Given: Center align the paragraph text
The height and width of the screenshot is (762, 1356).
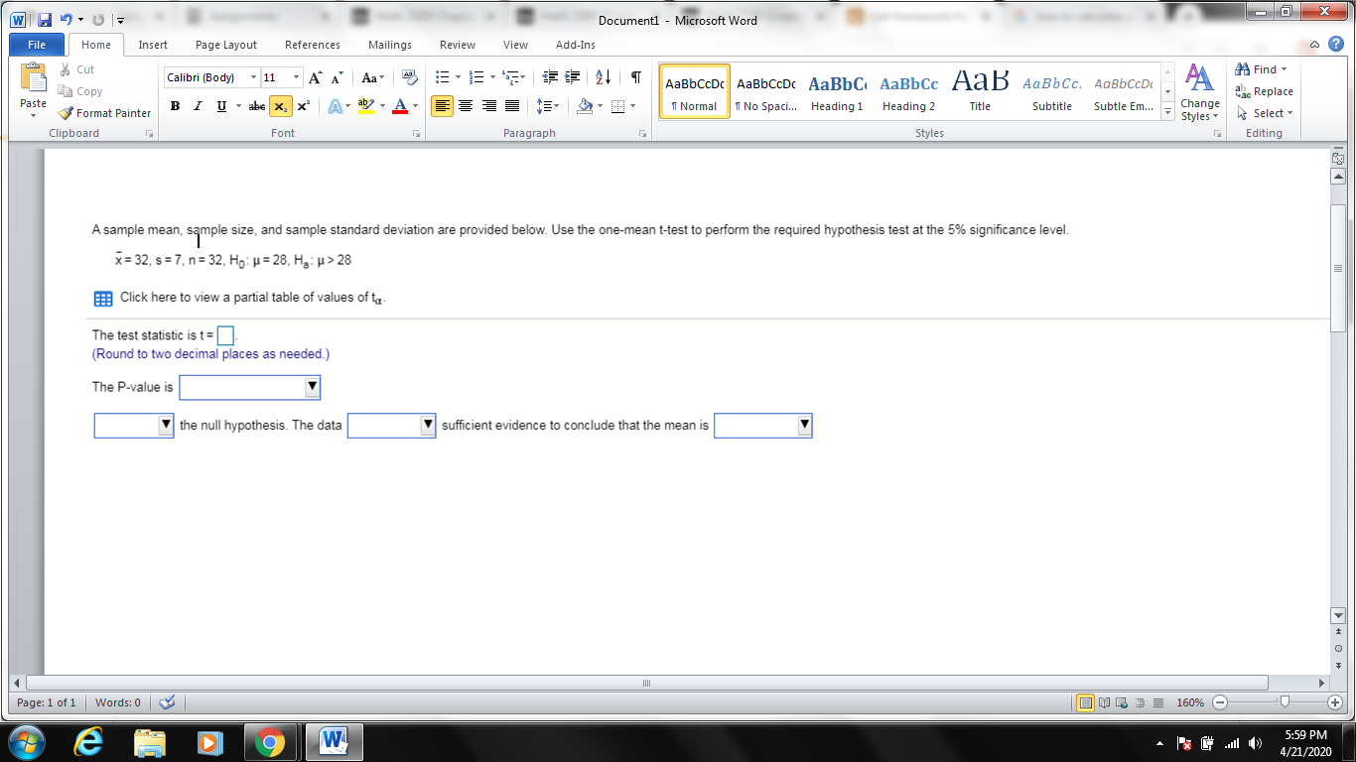Looking at the screenshot, I should [x=466, y=105].
